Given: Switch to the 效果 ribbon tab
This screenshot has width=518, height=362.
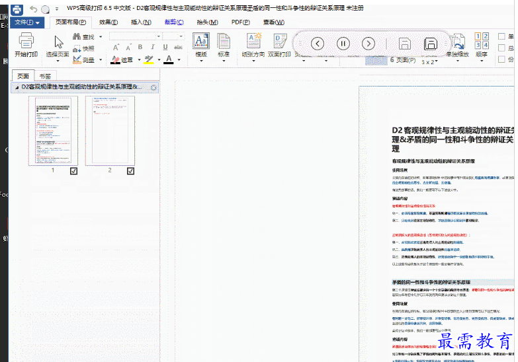Looking at the screenshot, I should (x=108, y=22).
